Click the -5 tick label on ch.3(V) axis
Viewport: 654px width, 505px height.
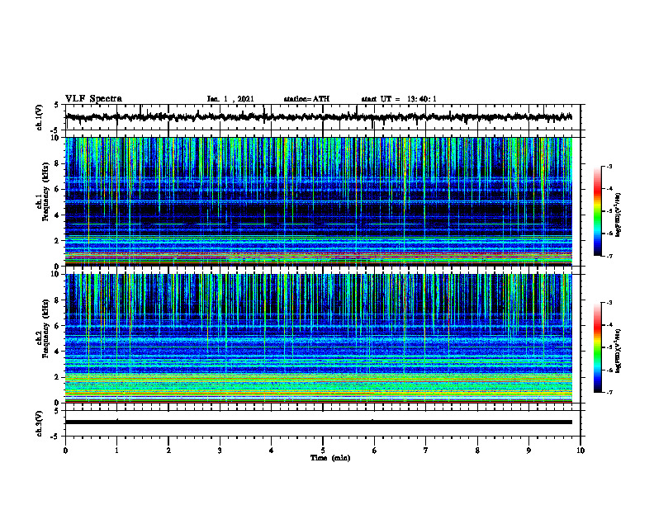point(54,437)
